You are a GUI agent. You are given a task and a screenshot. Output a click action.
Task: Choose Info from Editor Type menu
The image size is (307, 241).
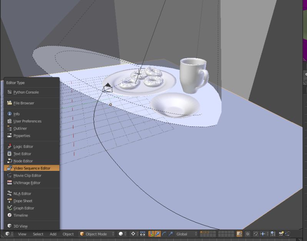coord(32,114)
